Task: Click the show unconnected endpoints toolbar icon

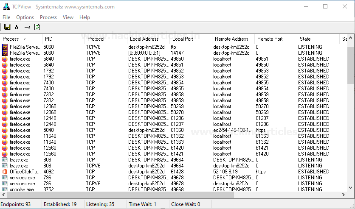Action: [27, 28]
